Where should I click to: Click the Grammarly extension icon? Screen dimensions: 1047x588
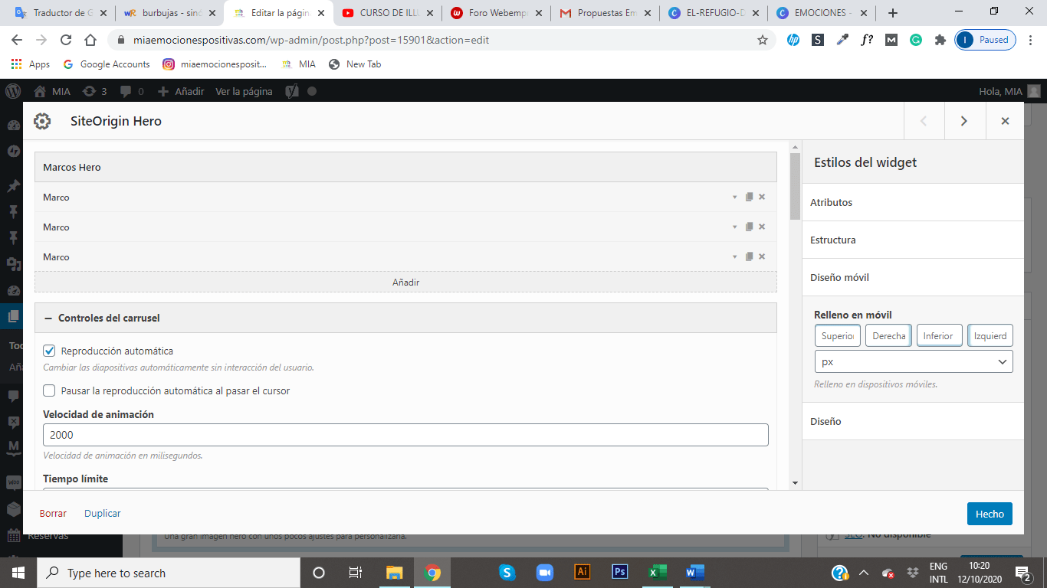[x=916, y=40]
